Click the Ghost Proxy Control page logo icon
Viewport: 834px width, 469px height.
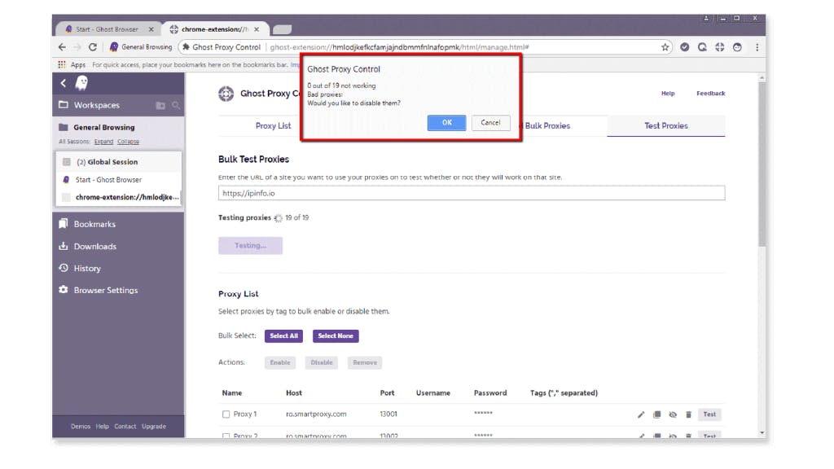click(226, 94)
